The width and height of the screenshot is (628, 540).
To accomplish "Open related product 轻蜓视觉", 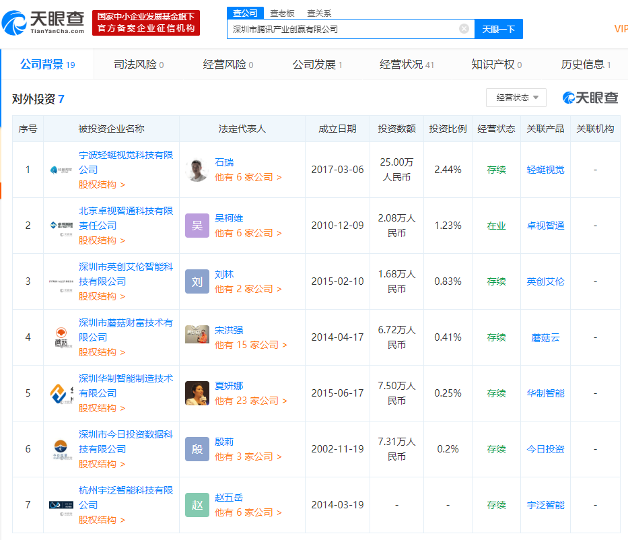I will point(545,170).
